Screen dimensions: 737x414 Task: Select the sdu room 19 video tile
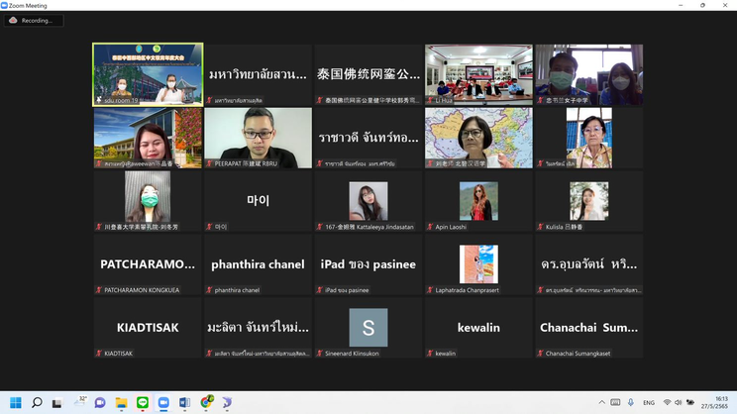(148, 74)
